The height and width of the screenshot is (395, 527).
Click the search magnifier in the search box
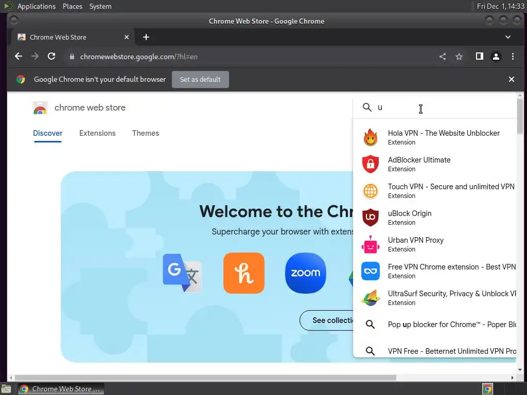click(x=367, y=107)
